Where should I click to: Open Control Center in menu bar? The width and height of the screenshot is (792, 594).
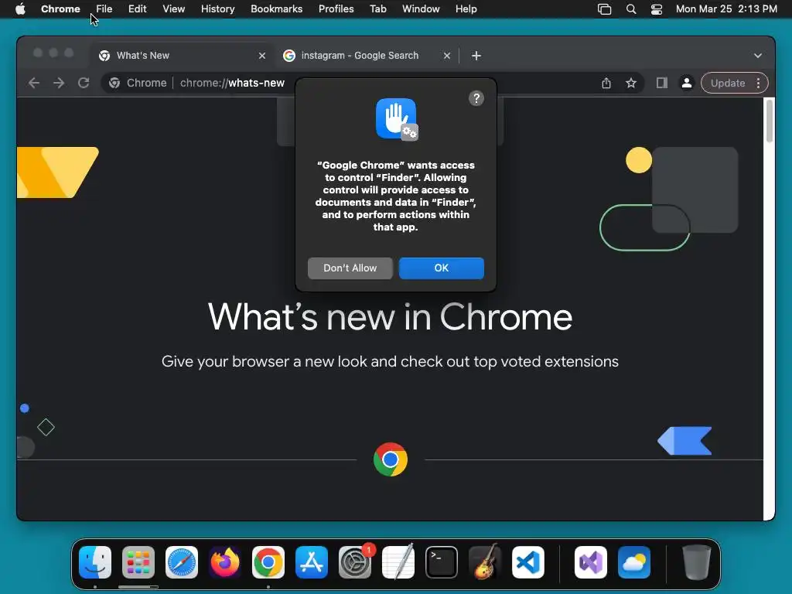pyautogui.click(x=657, y=9)
